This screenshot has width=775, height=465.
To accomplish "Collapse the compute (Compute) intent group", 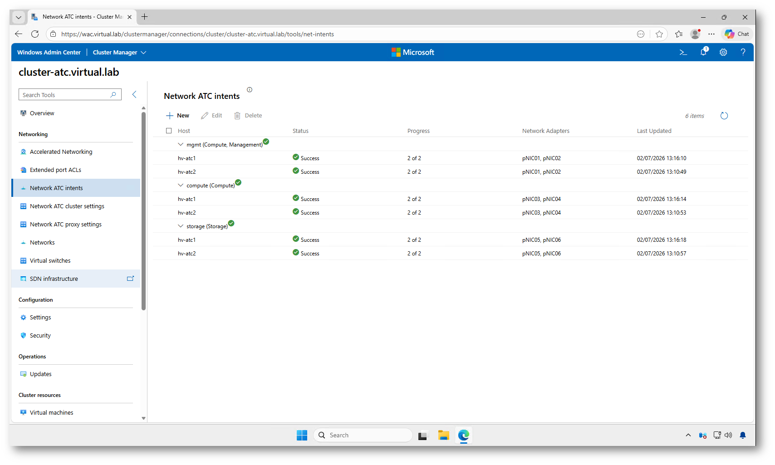I will 181,185.
